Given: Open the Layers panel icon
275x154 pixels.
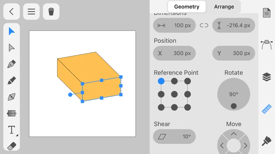Looking at the screenshot, I should point(267,77).
